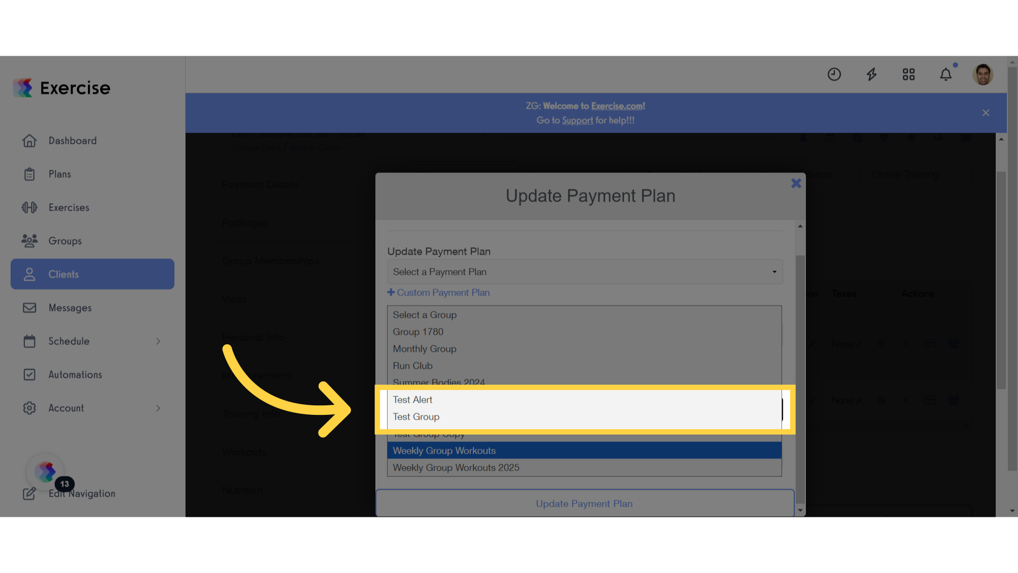Dismiss the ZG welcome banner
The width and height of the screenshot is (1018, 573).
[986, 112]
